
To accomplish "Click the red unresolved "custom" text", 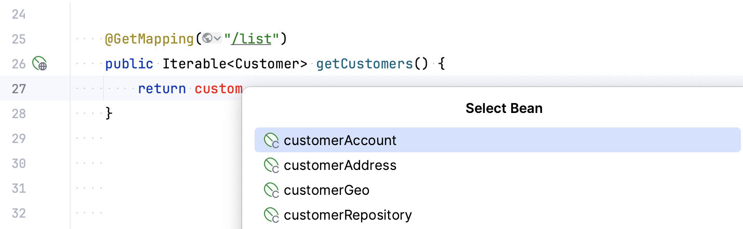I will [218, 89].
